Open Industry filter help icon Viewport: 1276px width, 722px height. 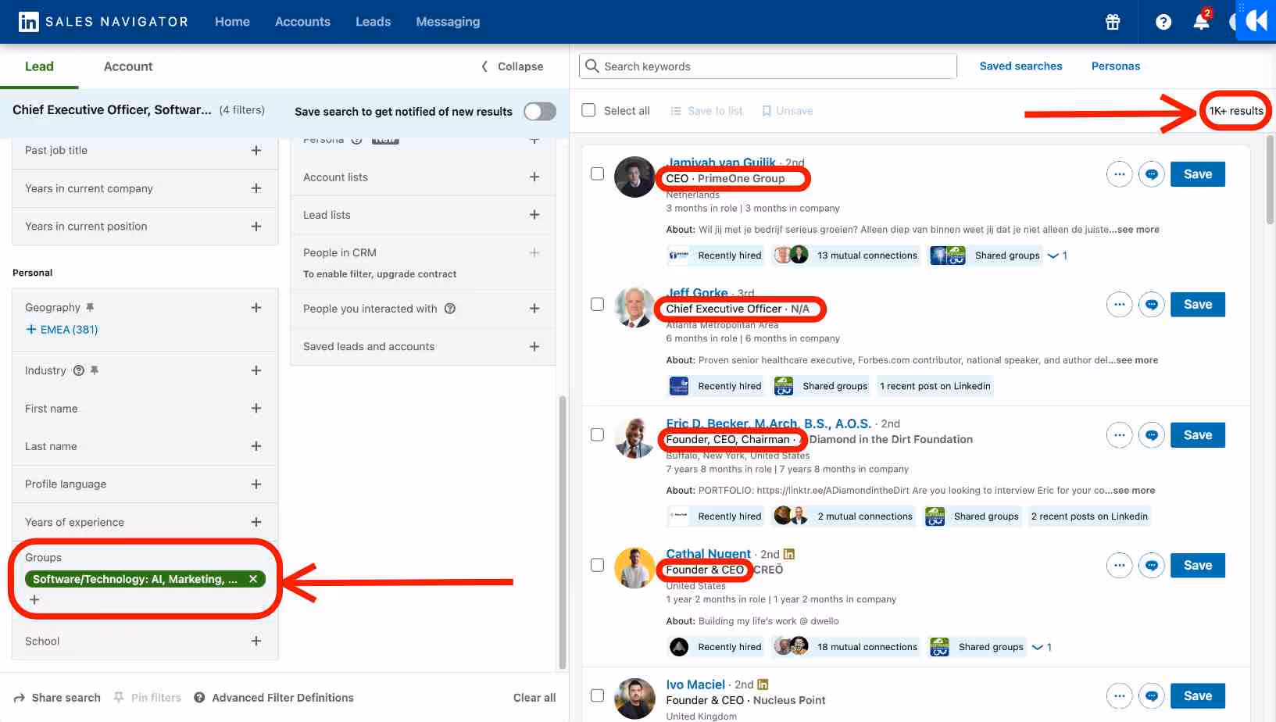tap(78, 370)
